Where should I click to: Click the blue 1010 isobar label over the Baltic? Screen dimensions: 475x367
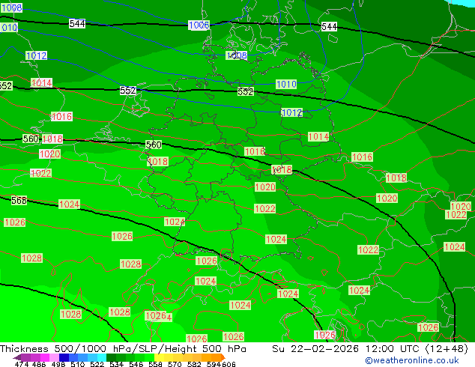pos(286,84)
